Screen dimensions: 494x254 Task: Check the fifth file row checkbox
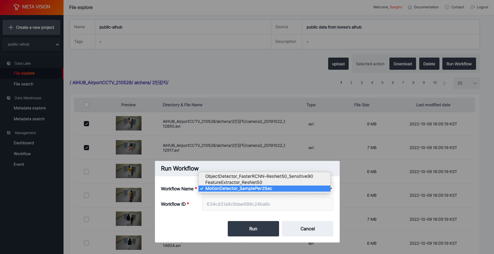[86, 219]
